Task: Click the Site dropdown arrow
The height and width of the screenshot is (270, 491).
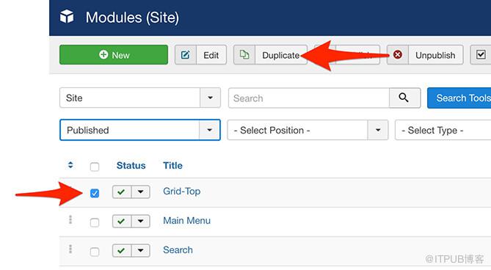Action: click(x=210, y=98)
